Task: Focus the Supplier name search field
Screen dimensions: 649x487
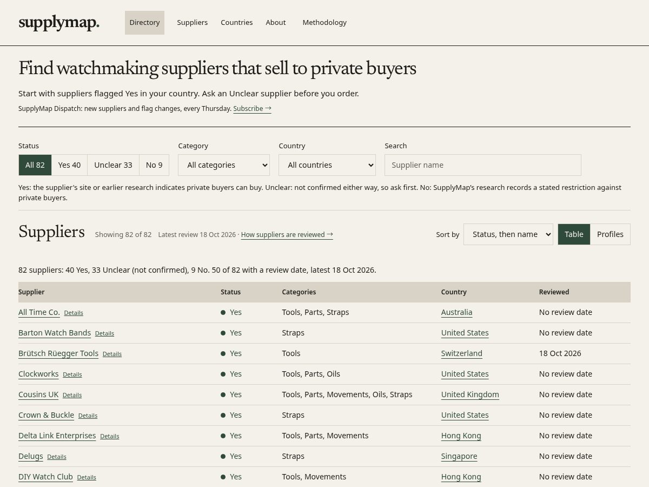Action: tap(483, 165)
